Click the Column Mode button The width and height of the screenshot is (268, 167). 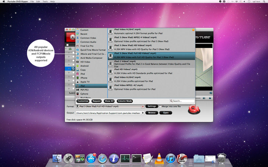pos(125,101)
